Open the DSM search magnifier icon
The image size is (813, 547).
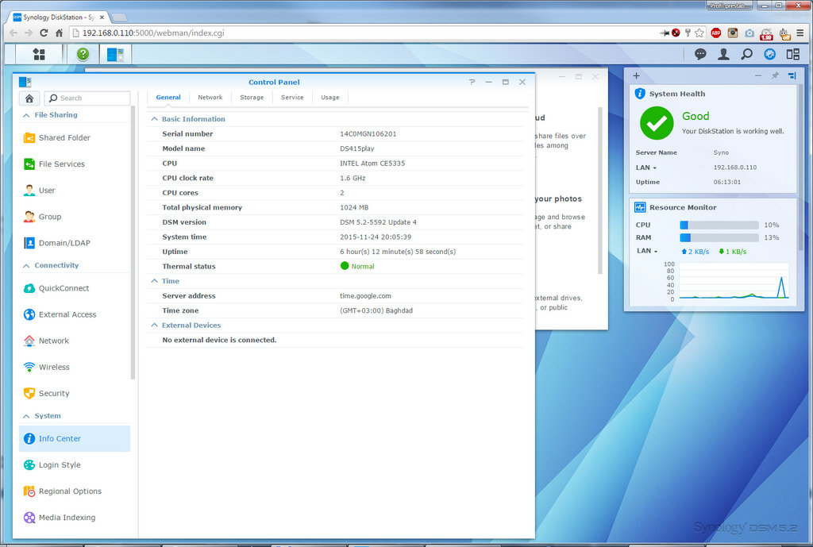pos(746,54)
